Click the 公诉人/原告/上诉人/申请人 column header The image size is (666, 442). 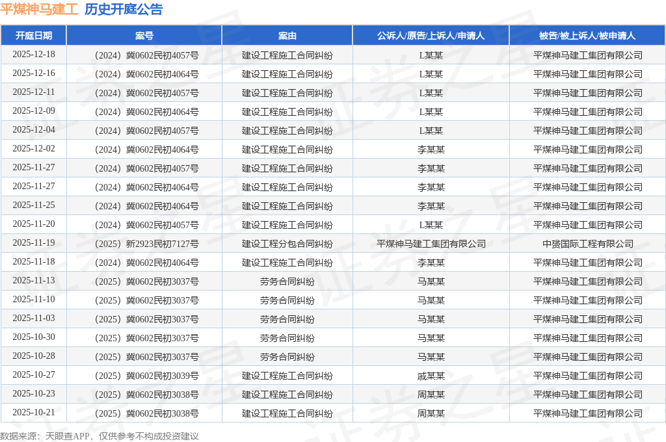click(x=431, y=36)
